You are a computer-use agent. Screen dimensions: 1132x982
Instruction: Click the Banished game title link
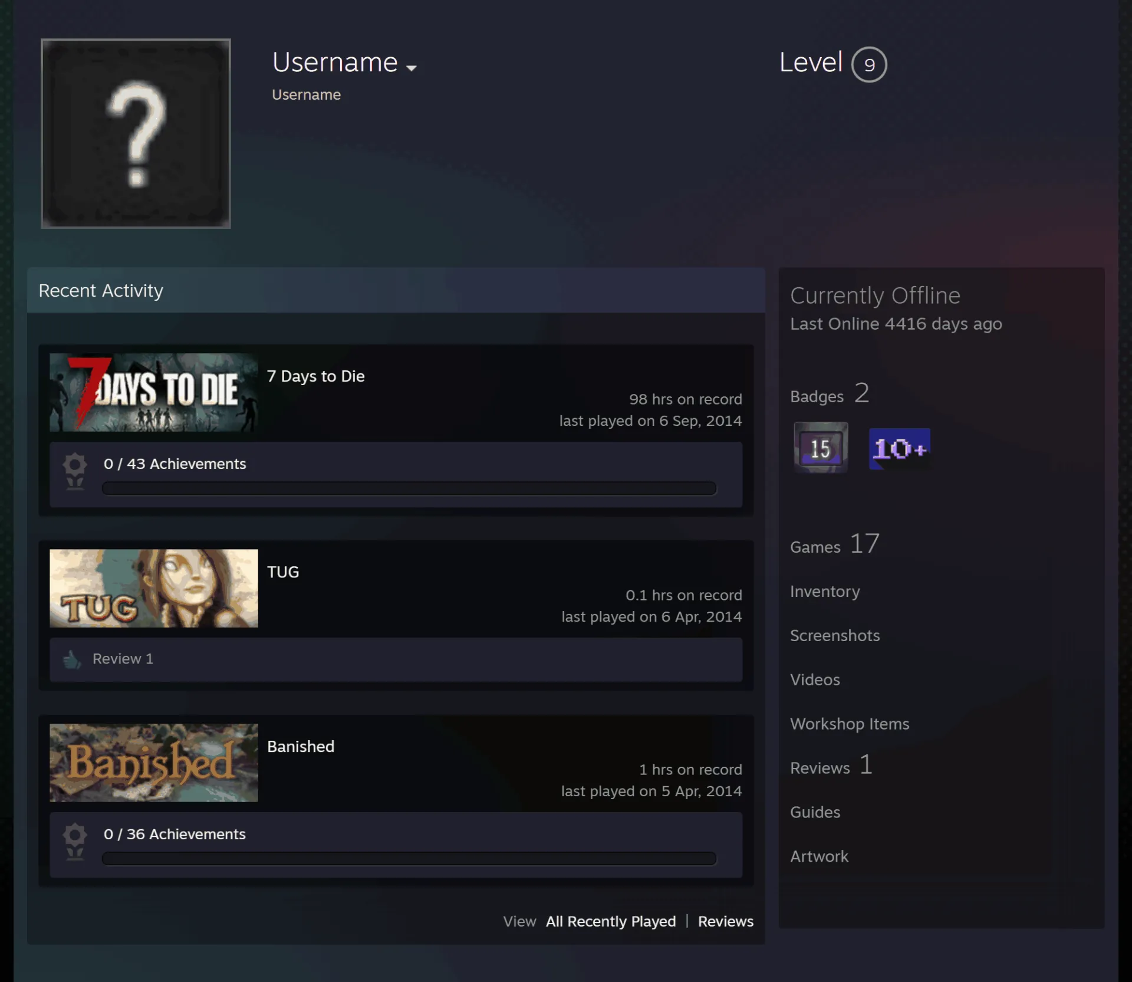[301, 747]
